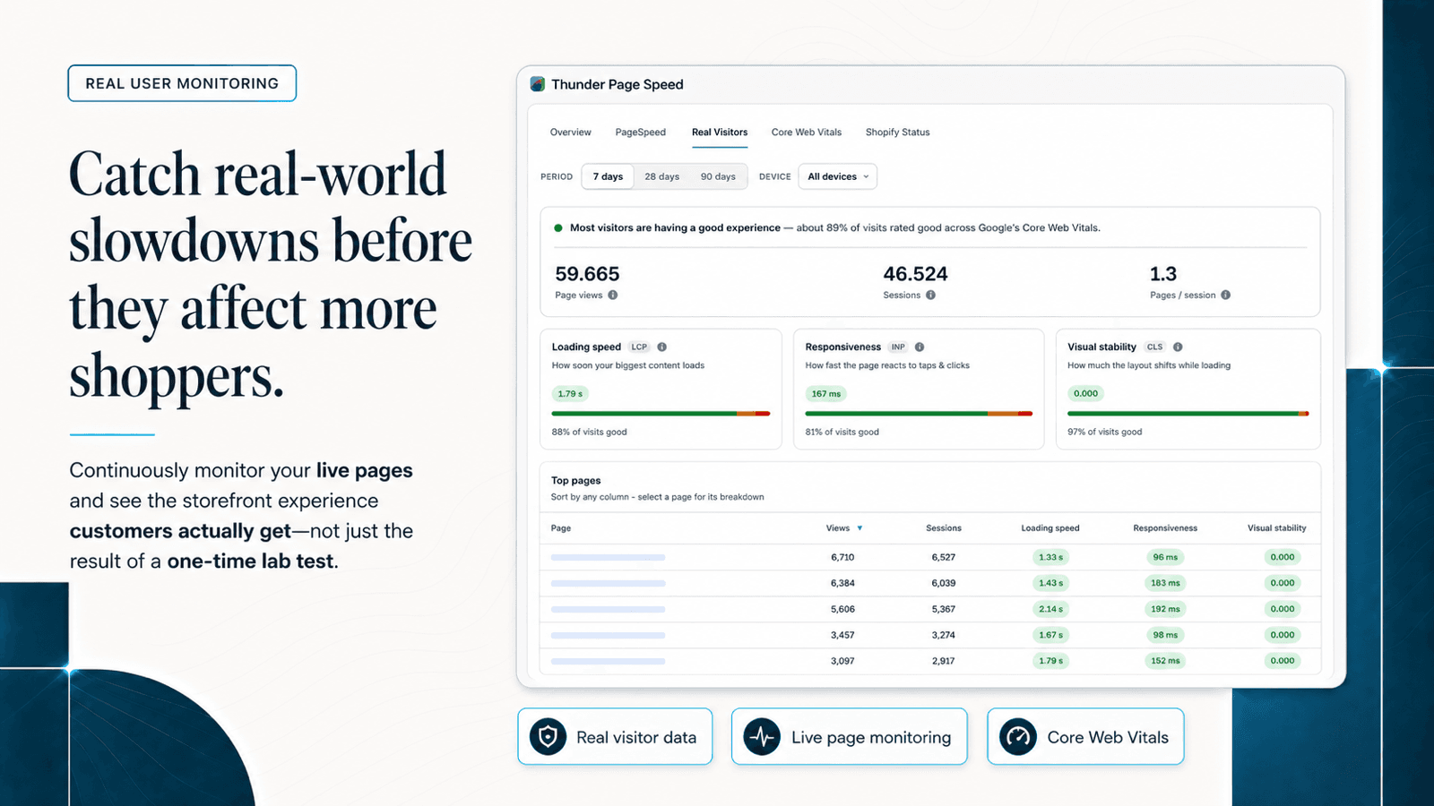Click the 97% of visits good text
This screenshot has width=1434, height=806.
1105,432
